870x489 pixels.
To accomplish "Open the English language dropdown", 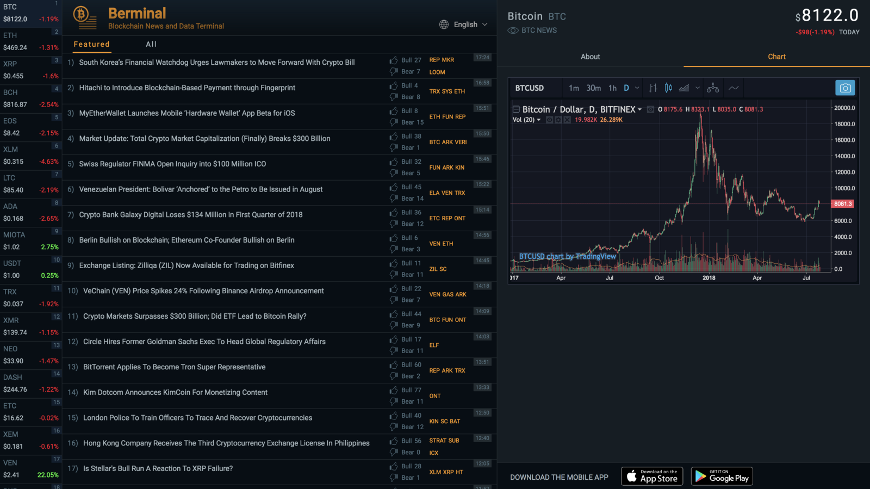I will pyautogui.click(x=463, y=24).
